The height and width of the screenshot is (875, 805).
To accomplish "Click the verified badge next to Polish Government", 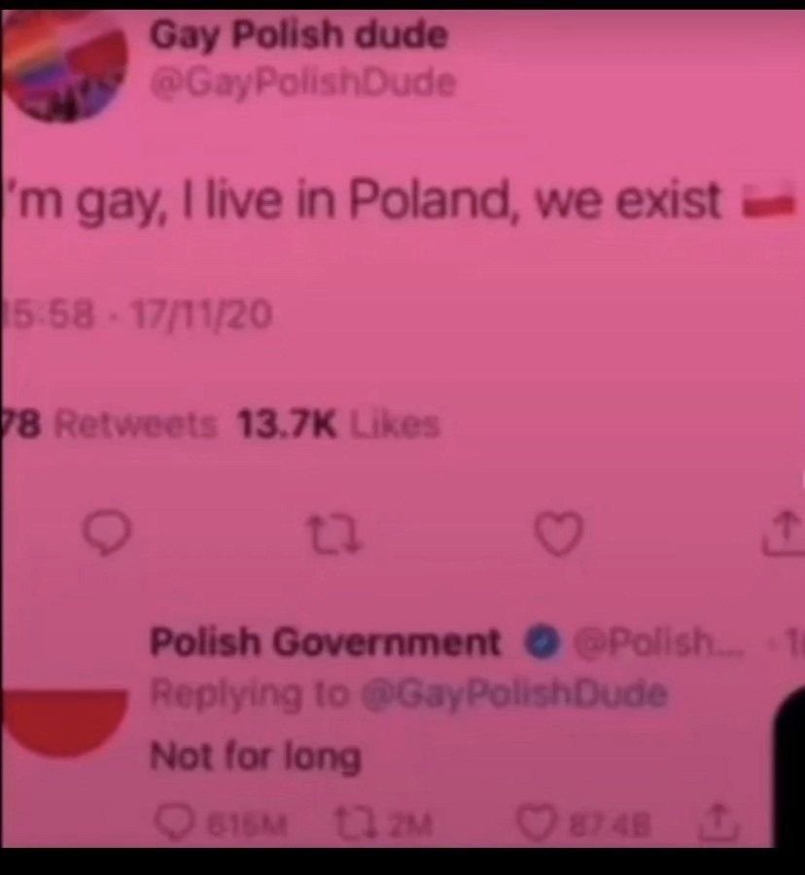I will click(x=542, y=643).
